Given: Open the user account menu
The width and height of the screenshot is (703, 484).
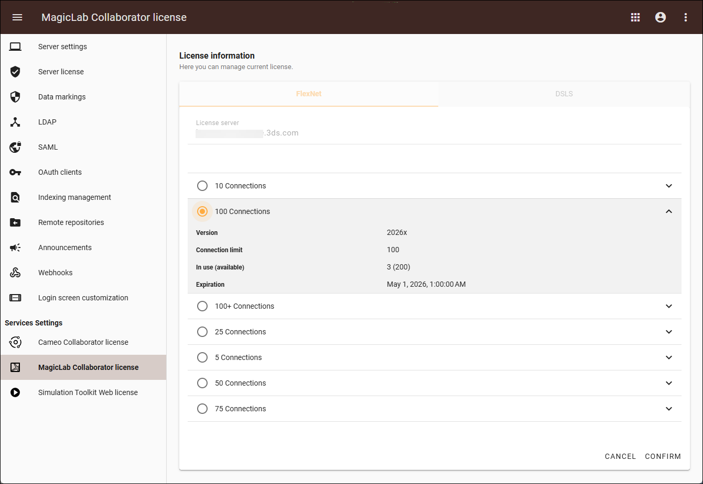Looking at the screenshot, I should click(661, 17).
